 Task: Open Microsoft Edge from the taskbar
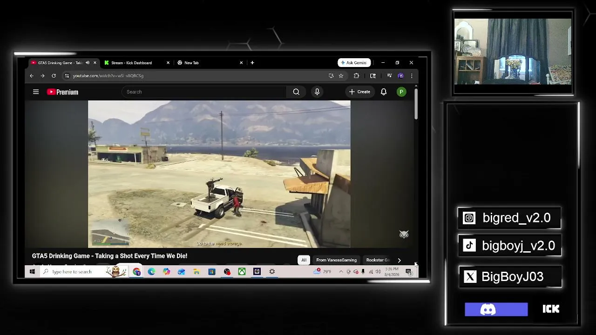(x=152, y=272)
